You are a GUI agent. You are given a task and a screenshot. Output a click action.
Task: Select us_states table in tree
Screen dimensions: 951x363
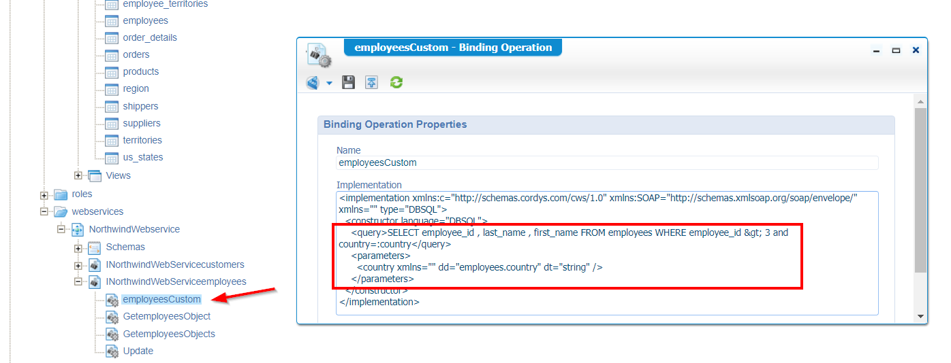click(143, 157)
